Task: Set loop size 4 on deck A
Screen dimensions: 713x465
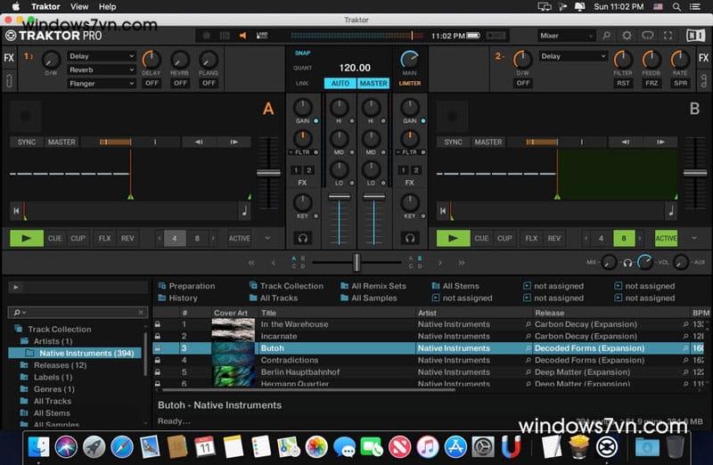Action: [174, 238]
